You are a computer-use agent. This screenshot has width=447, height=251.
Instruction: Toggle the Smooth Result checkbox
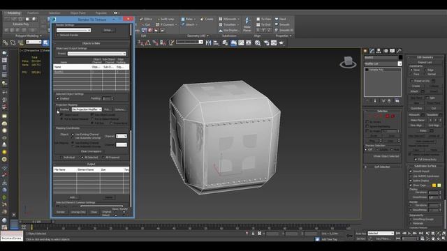(411, 172)
